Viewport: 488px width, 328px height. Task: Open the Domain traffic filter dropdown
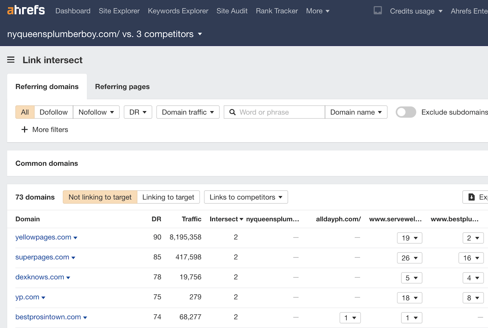[x=188, y=112]
